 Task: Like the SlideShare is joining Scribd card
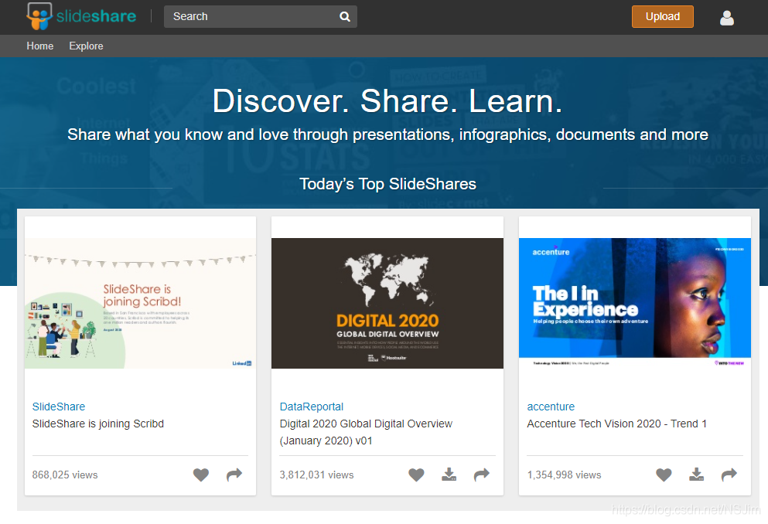pos(201,475)
